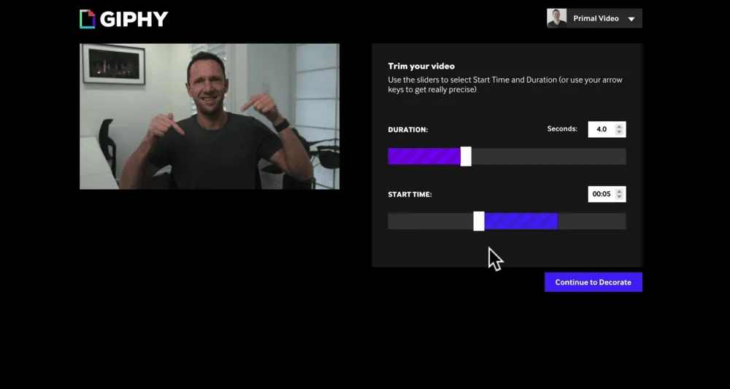Click the gray Start Time track after selection

click(x=592, y=221)
